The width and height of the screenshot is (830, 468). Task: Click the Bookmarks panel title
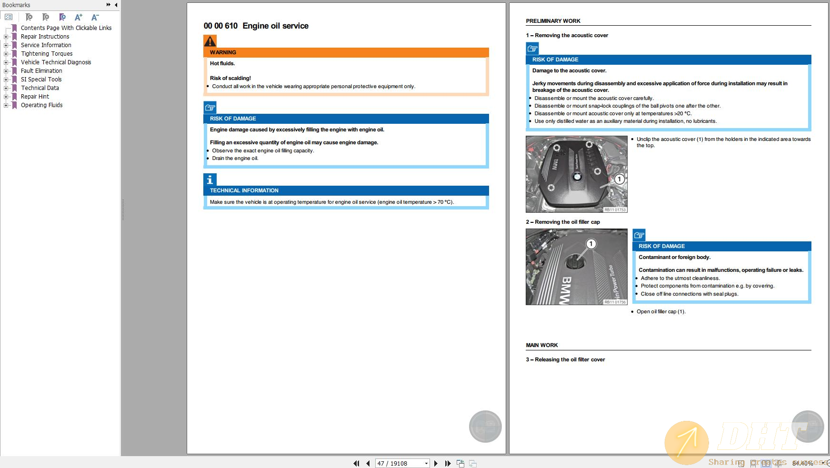[16, 5]
